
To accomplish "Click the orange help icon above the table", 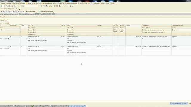I will click(x=8, y=23).
